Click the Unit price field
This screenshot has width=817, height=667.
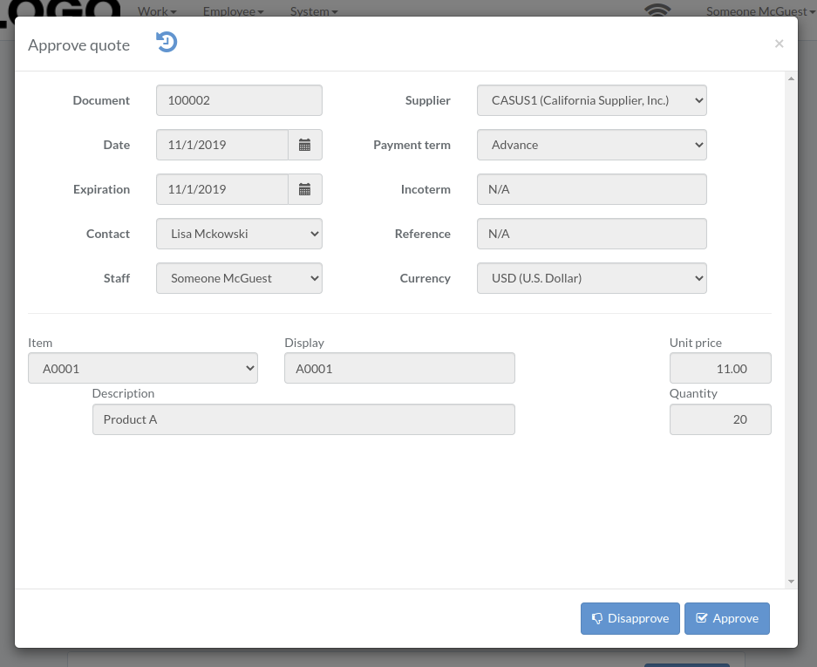pos(720,368)
